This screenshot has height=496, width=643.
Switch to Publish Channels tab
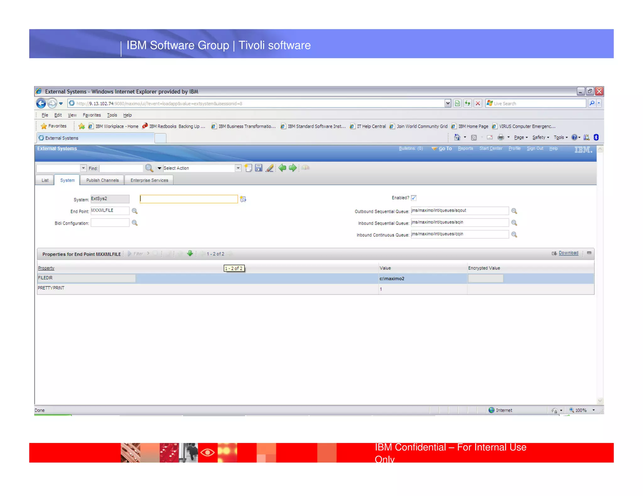point(102,180)
